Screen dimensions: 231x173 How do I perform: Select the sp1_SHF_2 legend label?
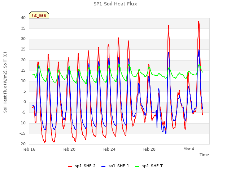85,166
